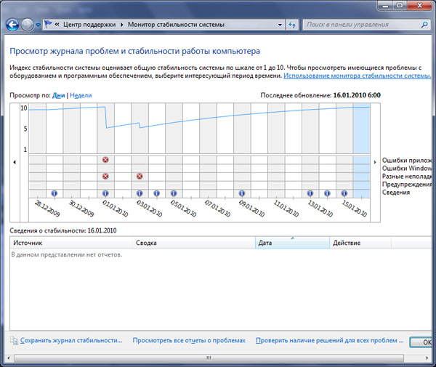The image size is (436, 367).
Task: Click the Ошибки приложений row label
Action: point(407,161)
